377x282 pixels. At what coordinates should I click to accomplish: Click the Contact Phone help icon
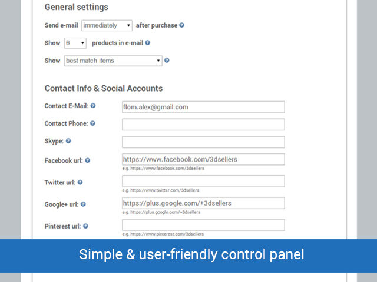click(x=92, y=124)
